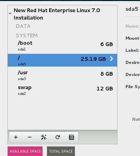Open the storage help lifebuoy icon
The height and width of the screenshot is (156, 140).
[72, 137]
